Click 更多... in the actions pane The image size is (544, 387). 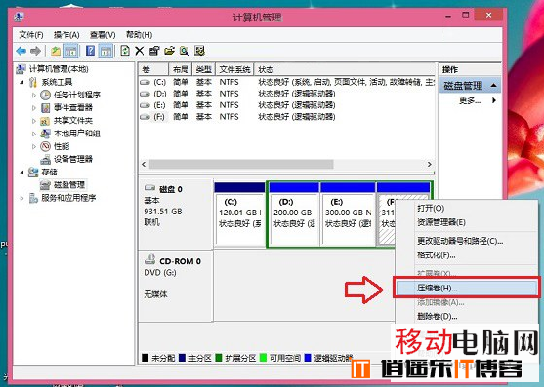click(x=470, y=100)
